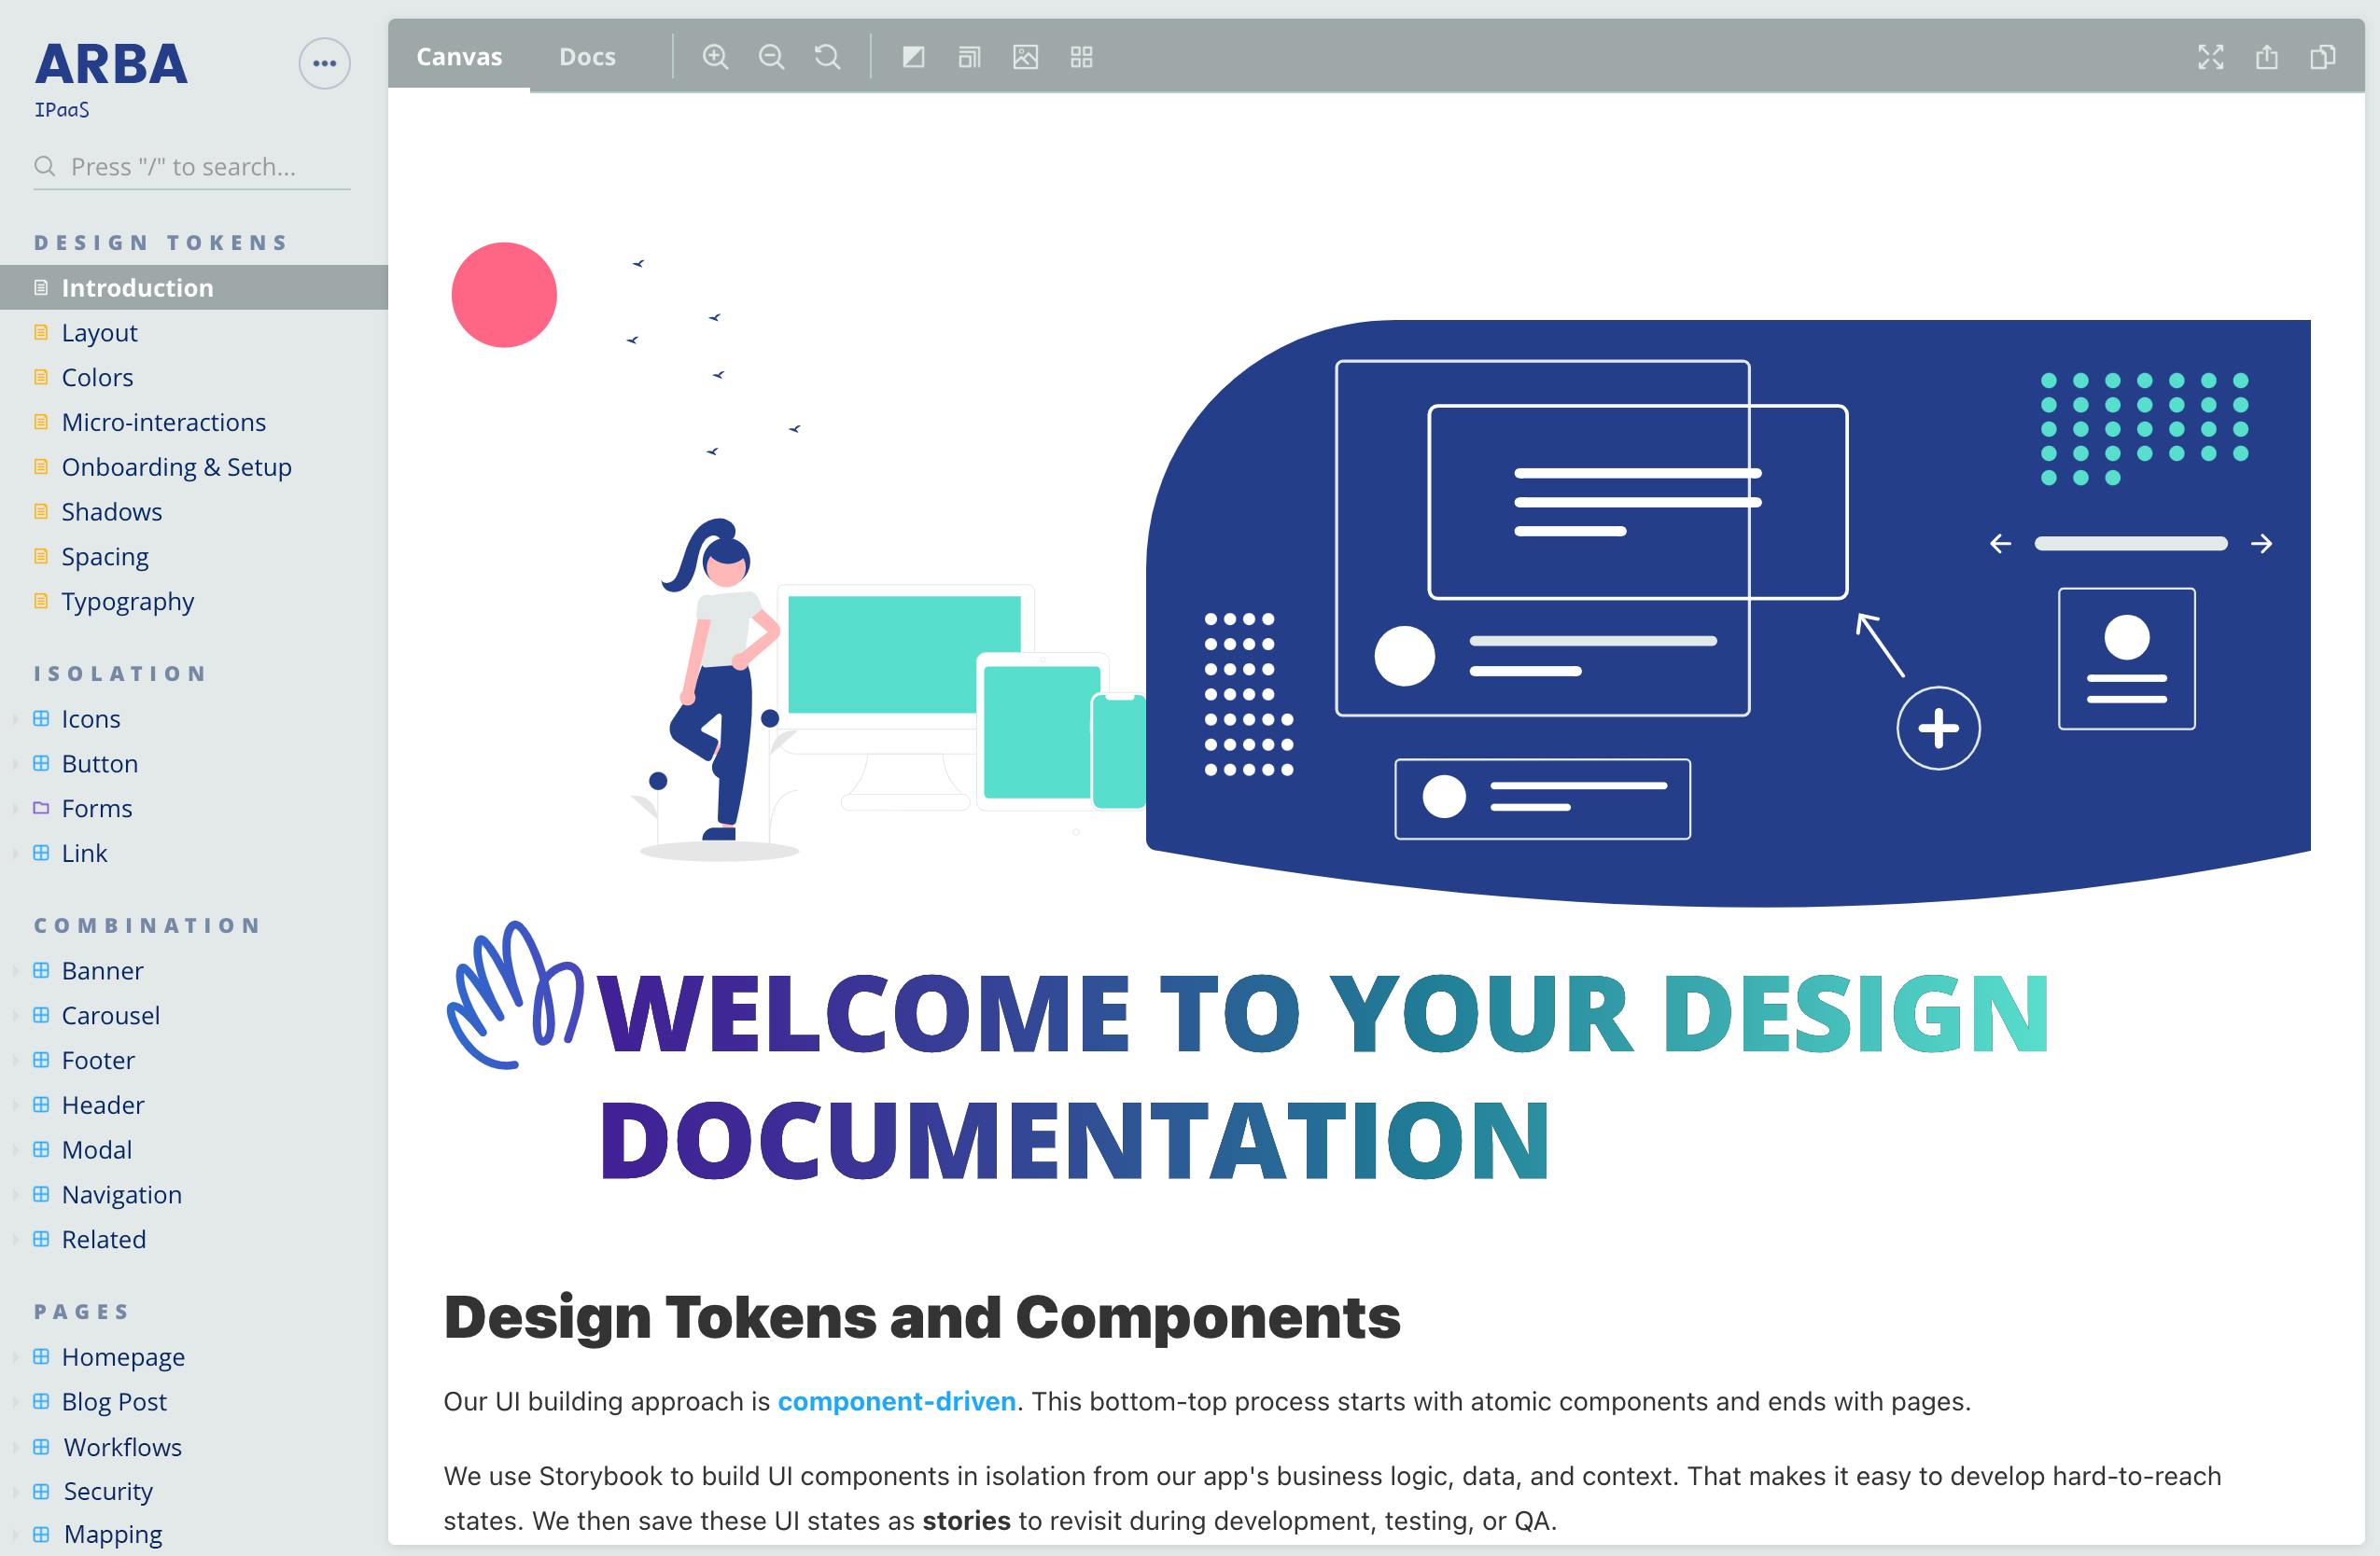This screenshot has width=2380, height=1556.
Task: Focus the search input field
Action: 192,167
